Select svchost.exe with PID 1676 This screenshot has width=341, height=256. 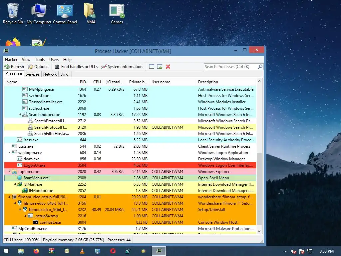tap(130, 96)
